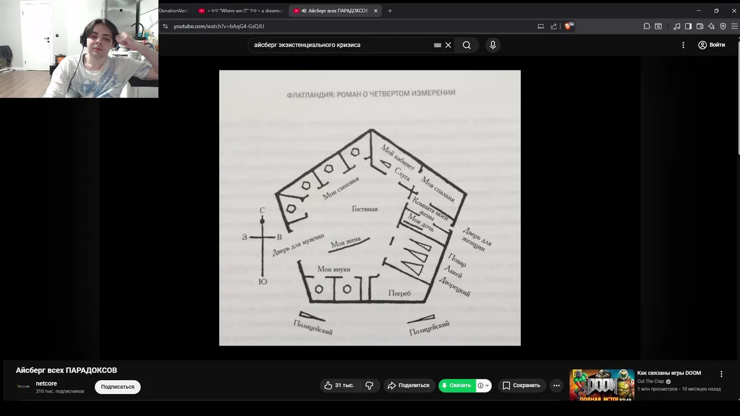Viewport: 740px width, 416px height.
Task: Click the 310 тыс. подписчиков subscriber count
Action: pos(60,392)
